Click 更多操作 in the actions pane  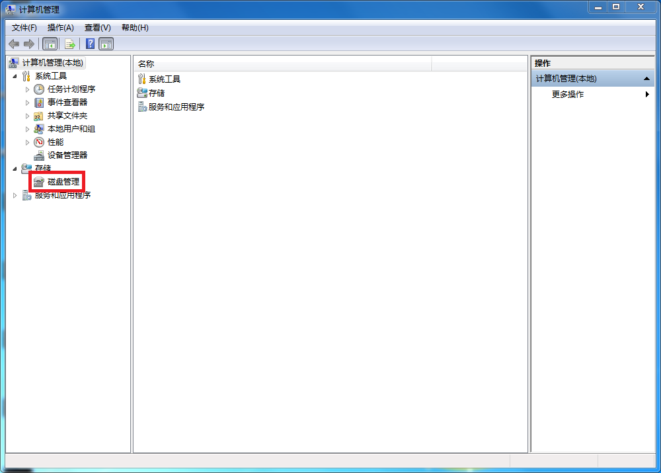tap(568, 95)
